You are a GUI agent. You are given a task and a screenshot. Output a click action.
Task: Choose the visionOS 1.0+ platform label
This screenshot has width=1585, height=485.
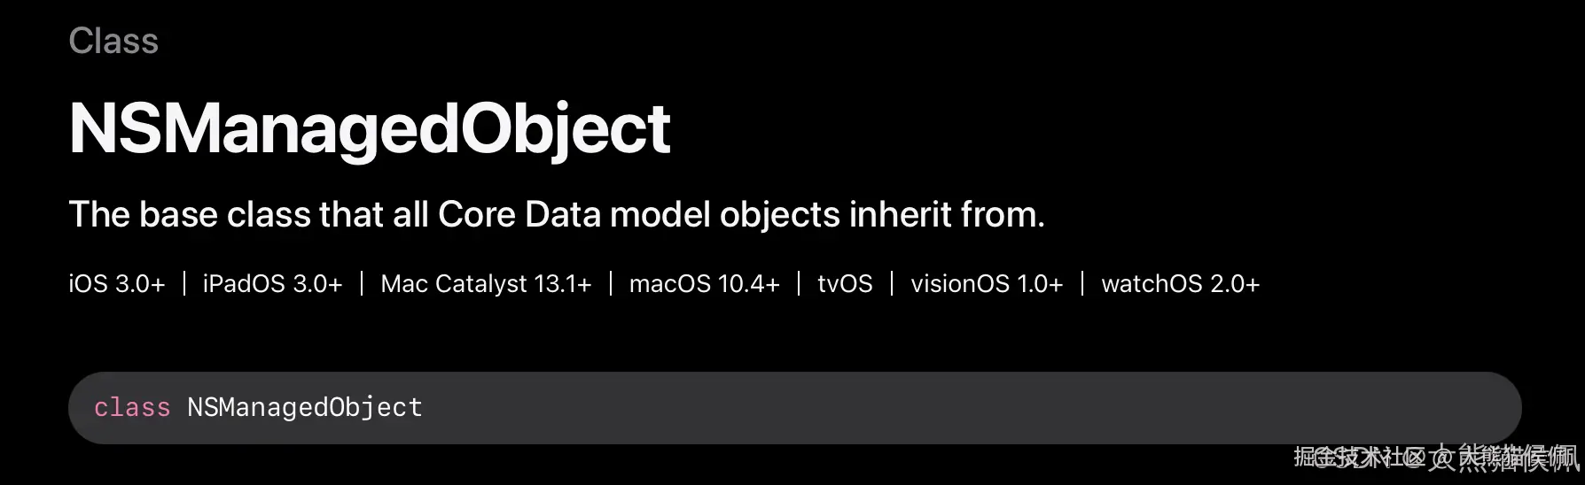(987, 284)
